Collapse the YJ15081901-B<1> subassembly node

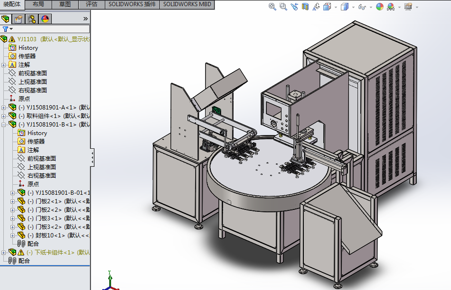(4, 125)
